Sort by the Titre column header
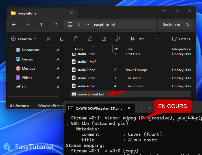 tap(129, 49)
